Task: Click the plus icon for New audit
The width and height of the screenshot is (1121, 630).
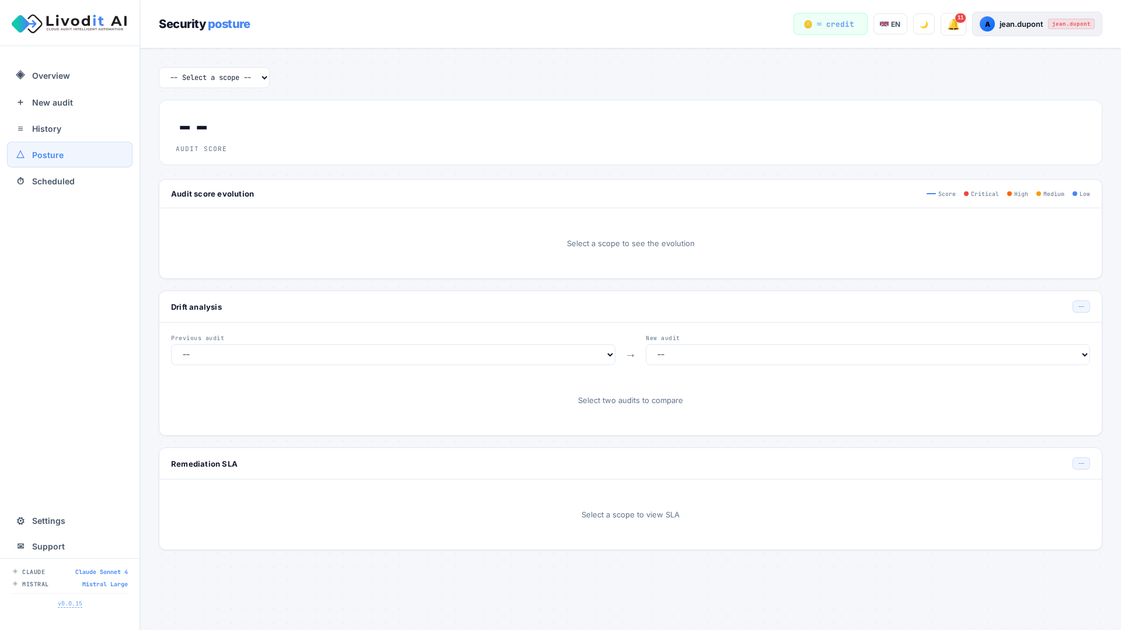Action: click(x=20, y=102)
